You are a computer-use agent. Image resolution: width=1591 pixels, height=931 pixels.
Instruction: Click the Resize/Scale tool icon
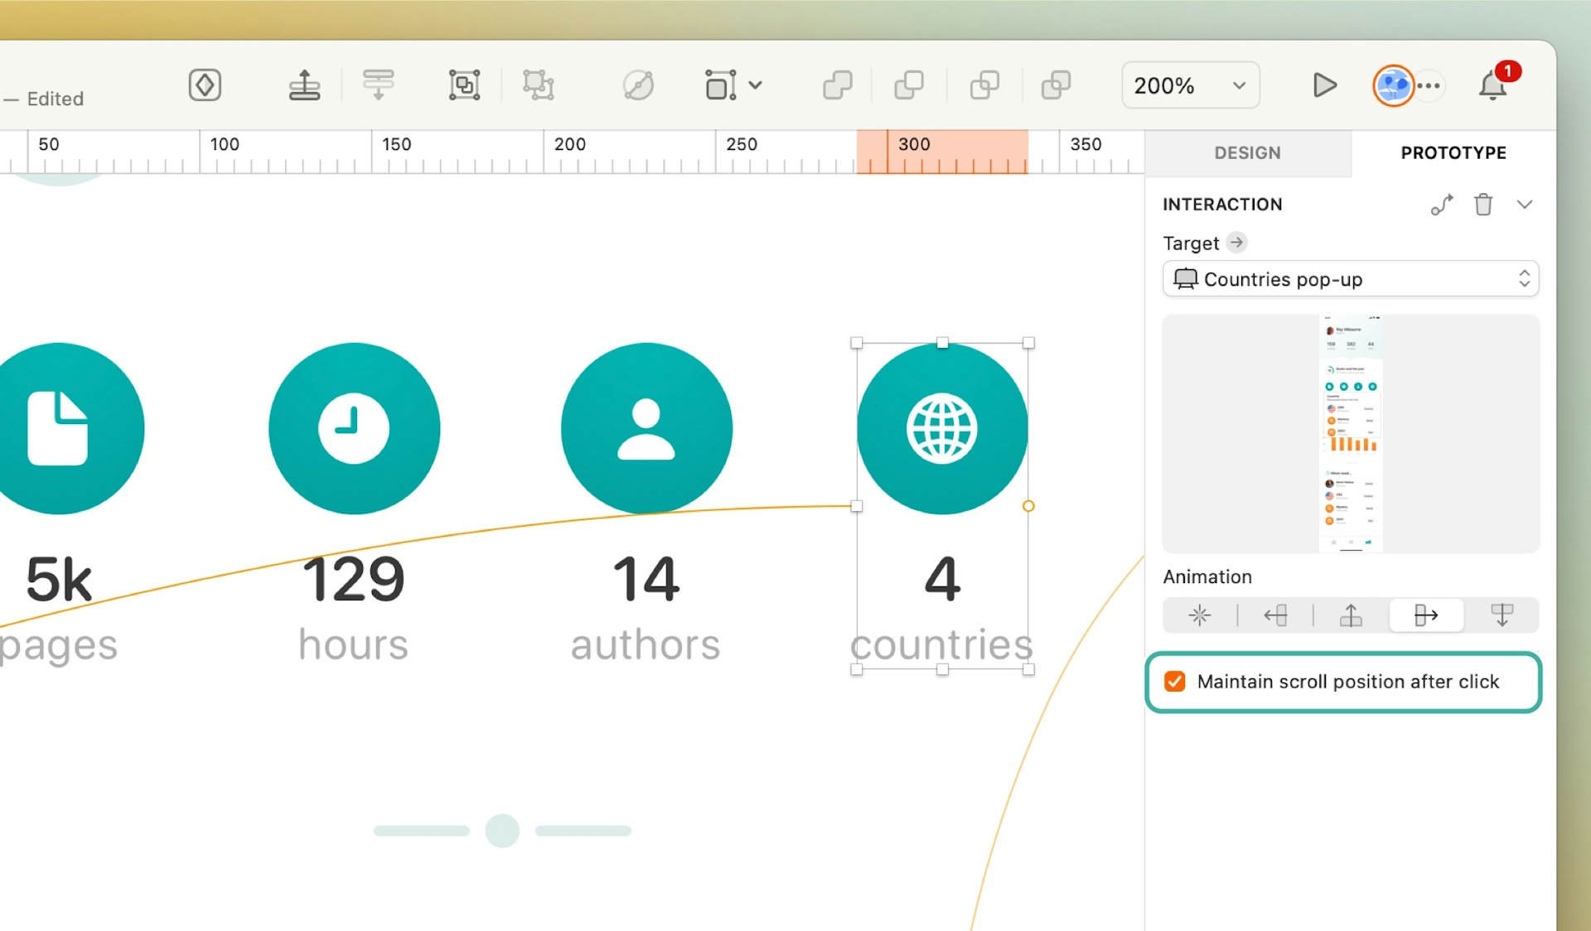(x=720, y=85)
